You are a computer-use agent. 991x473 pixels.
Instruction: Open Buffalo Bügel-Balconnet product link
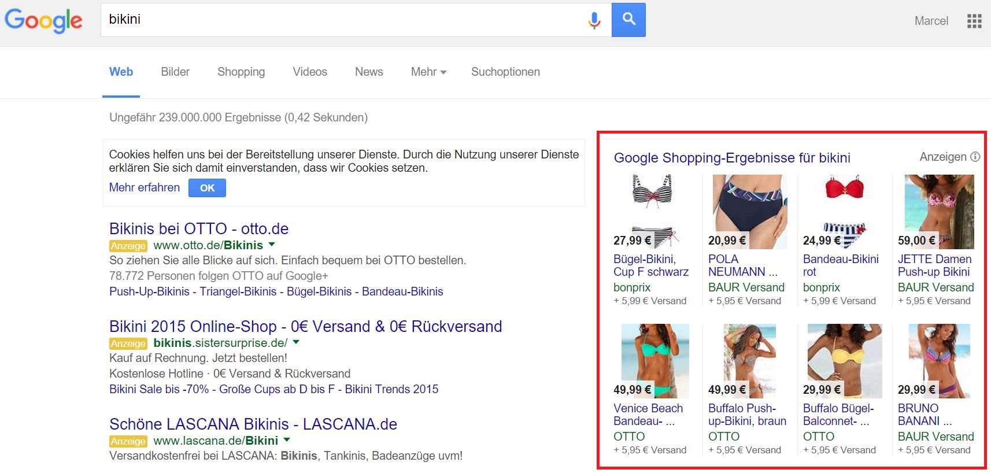tap(838, 415)
